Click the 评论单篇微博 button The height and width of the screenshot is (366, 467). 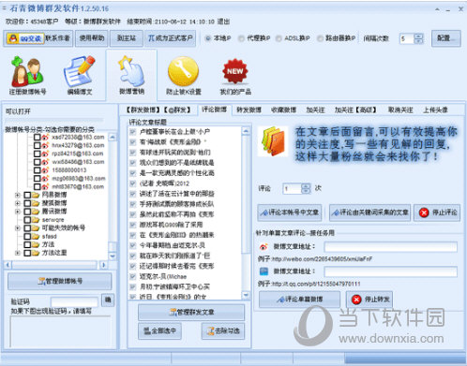point(299,300)
